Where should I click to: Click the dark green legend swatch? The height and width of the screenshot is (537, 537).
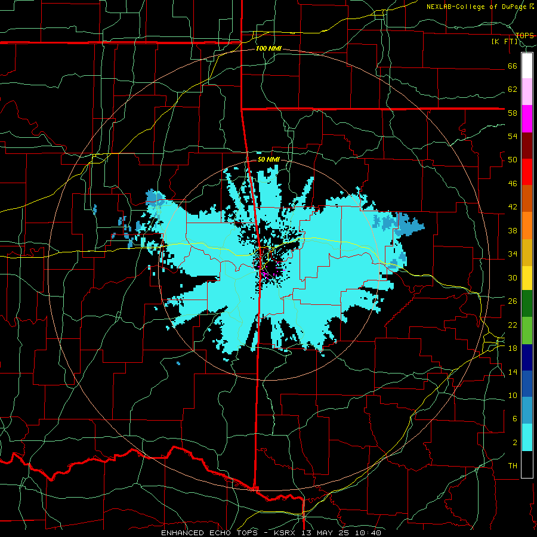point(527,304)
